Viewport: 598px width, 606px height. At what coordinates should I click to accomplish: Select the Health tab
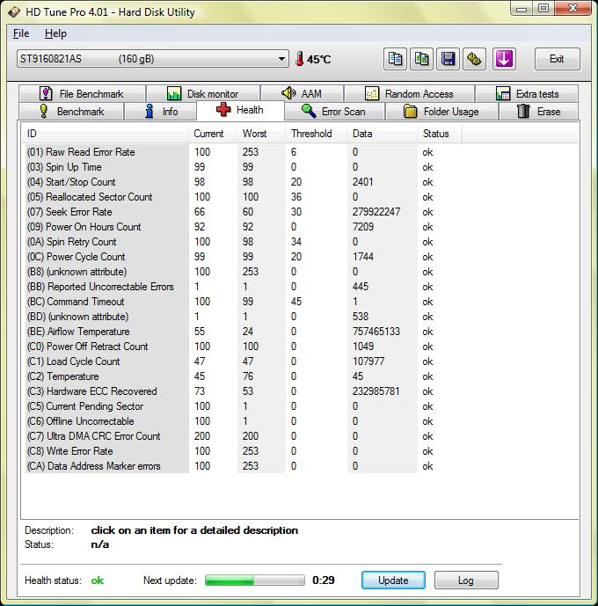240,110
